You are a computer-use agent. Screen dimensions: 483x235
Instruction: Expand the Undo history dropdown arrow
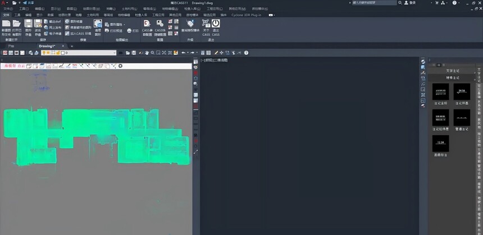pyautogui.click(x=188, y=53)
